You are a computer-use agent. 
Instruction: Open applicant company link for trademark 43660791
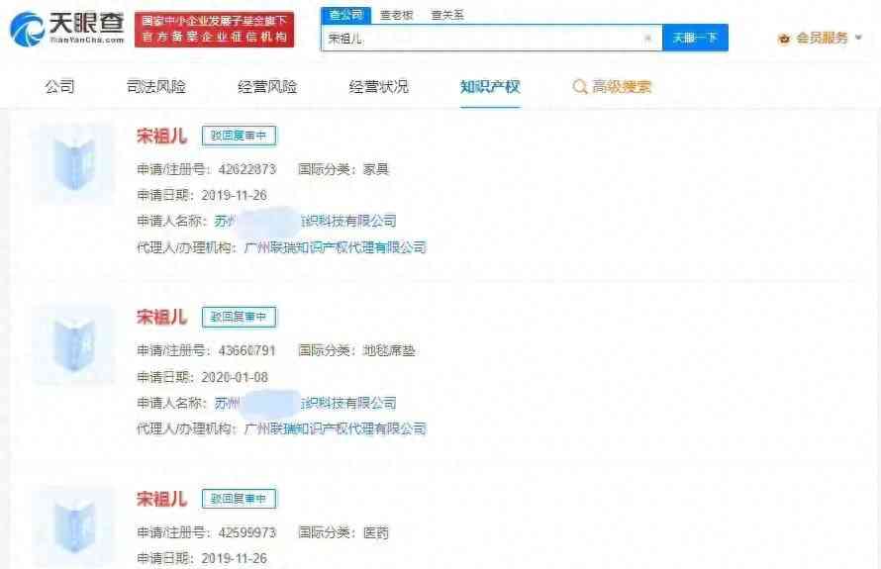(x=305, y=403)
